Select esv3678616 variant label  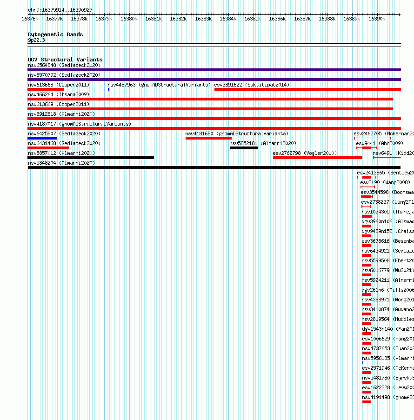tap(388, 241)
